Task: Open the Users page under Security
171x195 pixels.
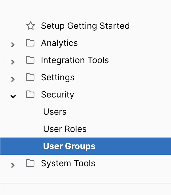Action: 55,112
